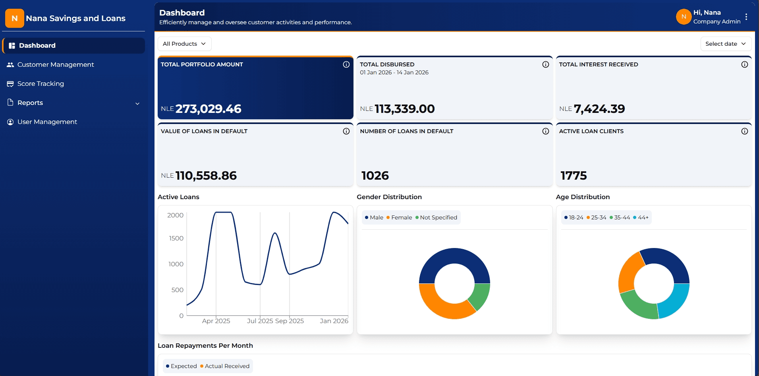Screen dimensions: 759x376
Task: Open the All Products dropdown
Action: pyautogui.click(x=184, y=44)
